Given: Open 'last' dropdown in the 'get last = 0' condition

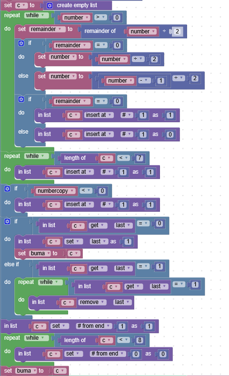Looking at the screenshot, I should pyautogui.click(x=124, y=225).
